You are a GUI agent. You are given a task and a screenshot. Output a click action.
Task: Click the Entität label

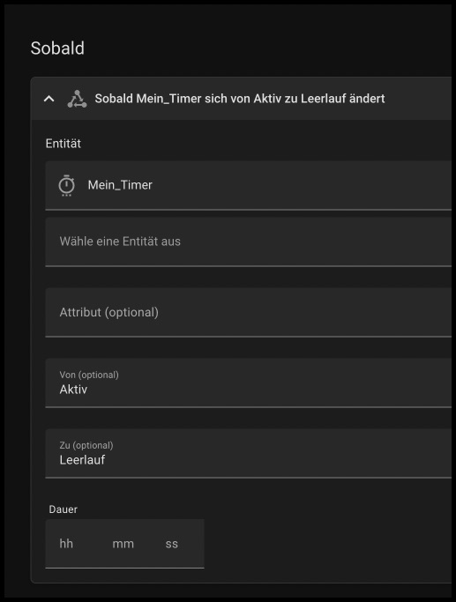tap(63, 144)
